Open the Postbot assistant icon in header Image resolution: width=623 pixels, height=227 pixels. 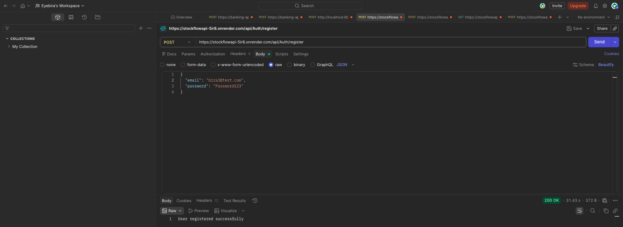(543, 6)
